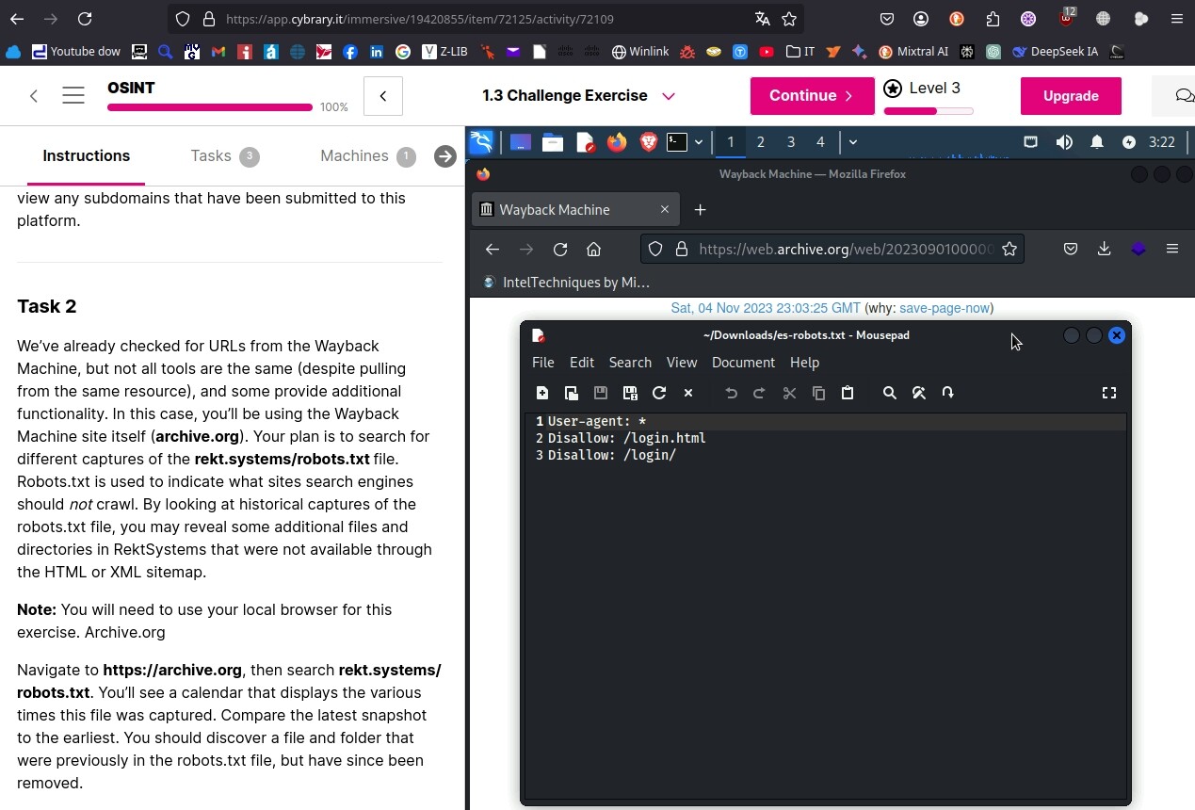Viewport: 1195px width, 810px height.
Task: Open the Kali terminal emulator from panel
Action: pos(676,142)
